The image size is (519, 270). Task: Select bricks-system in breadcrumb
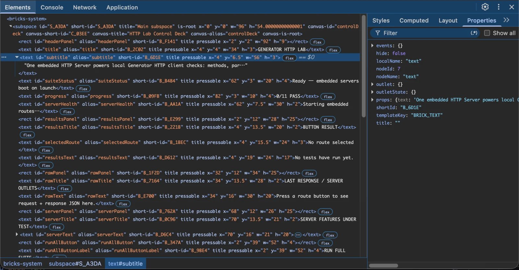[x=23, y=264]
